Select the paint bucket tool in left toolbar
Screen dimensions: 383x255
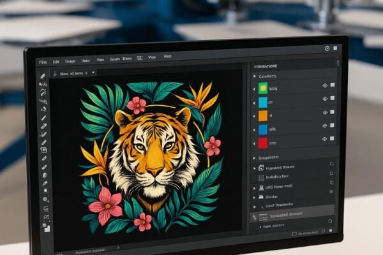(44, 175)
